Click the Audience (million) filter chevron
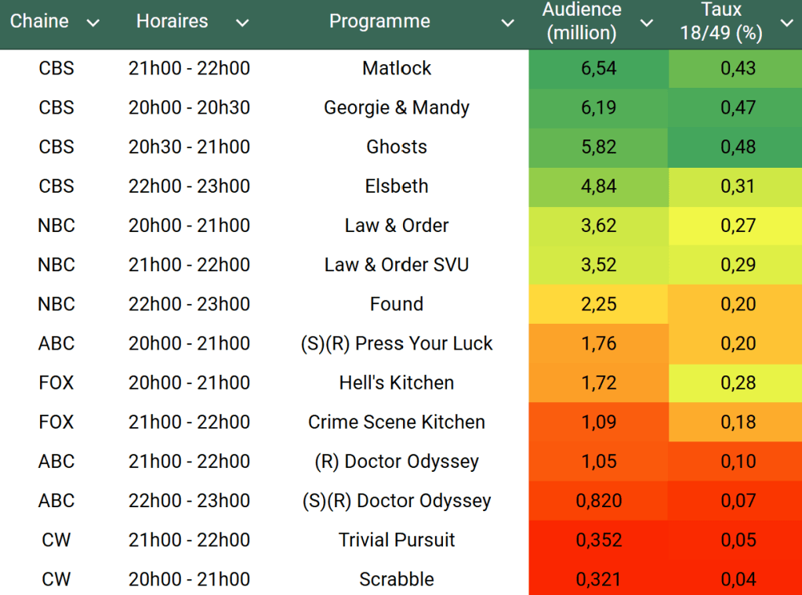The width and height of the screenshot is (802, 595). (x=647, y=23)
